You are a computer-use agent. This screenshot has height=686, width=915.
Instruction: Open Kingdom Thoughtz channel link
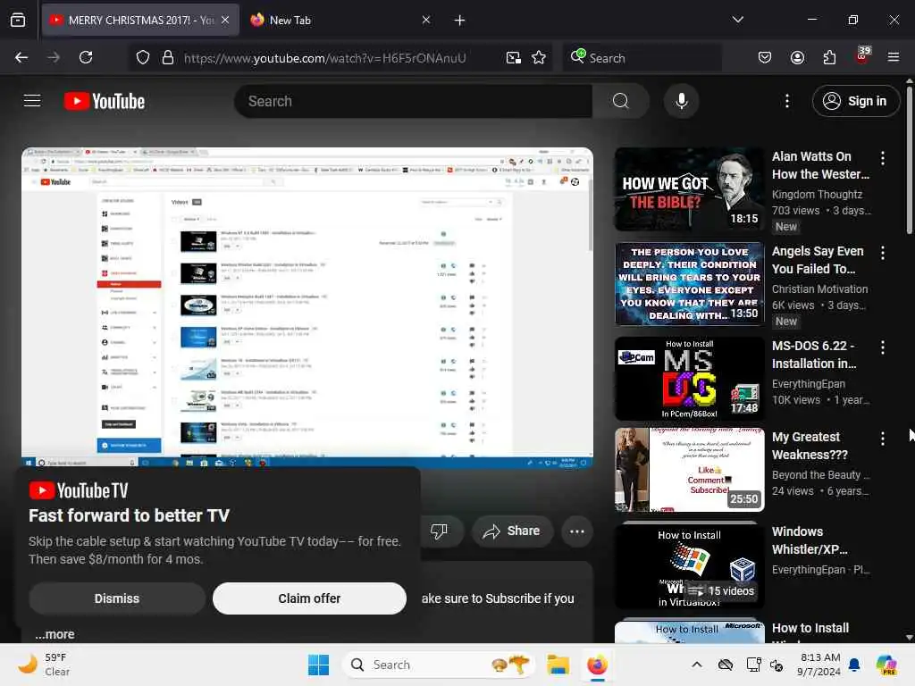(x=817, y=194)
